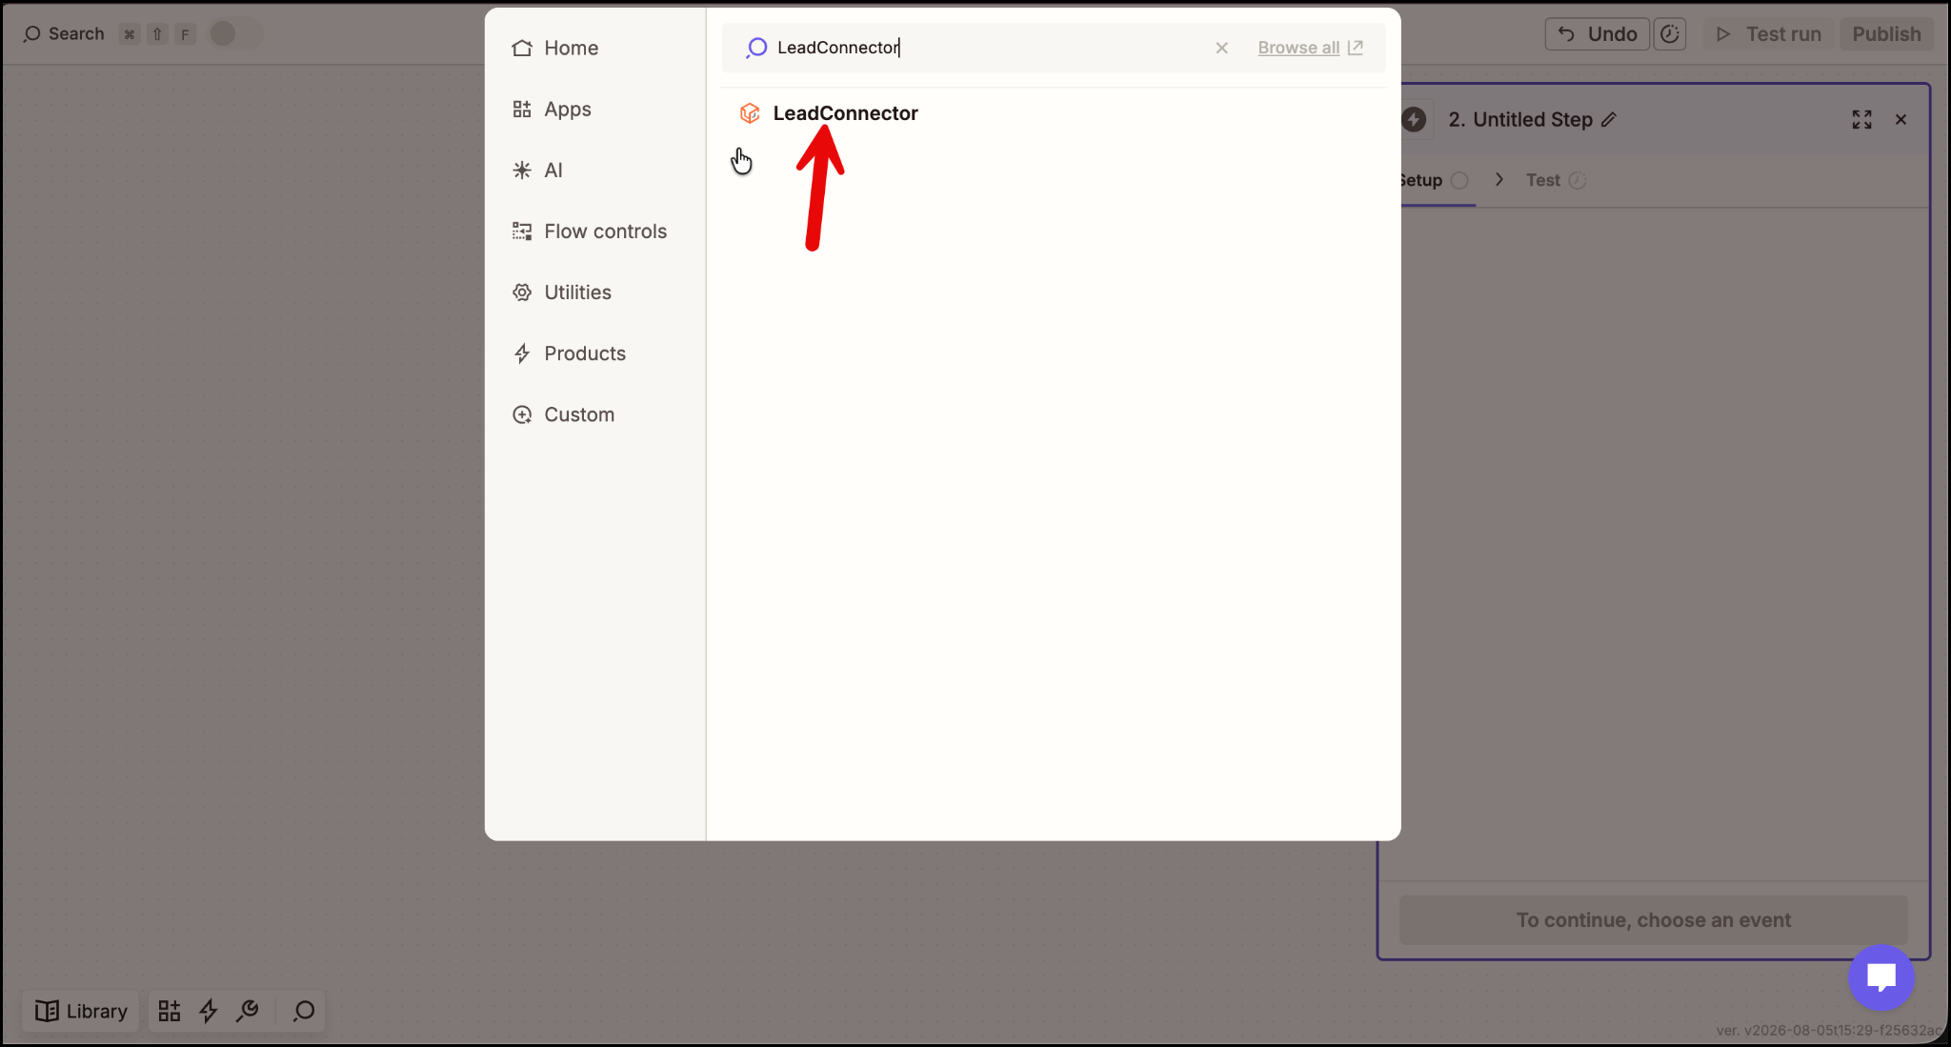Click the magnifier icon in the app search bar

coord(756,48)
